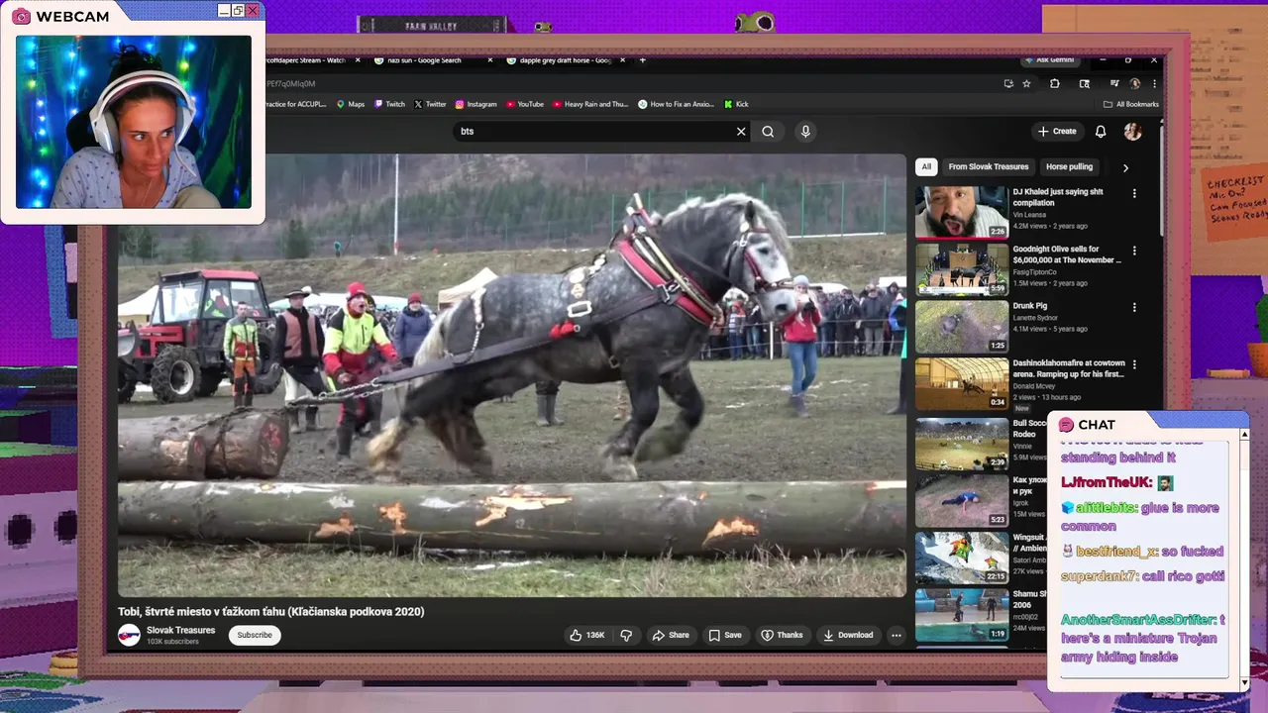Dislike the video with thumbs-down icon
The height and width of the screenshot is (713, 1268).
click(x=625, y=635)
